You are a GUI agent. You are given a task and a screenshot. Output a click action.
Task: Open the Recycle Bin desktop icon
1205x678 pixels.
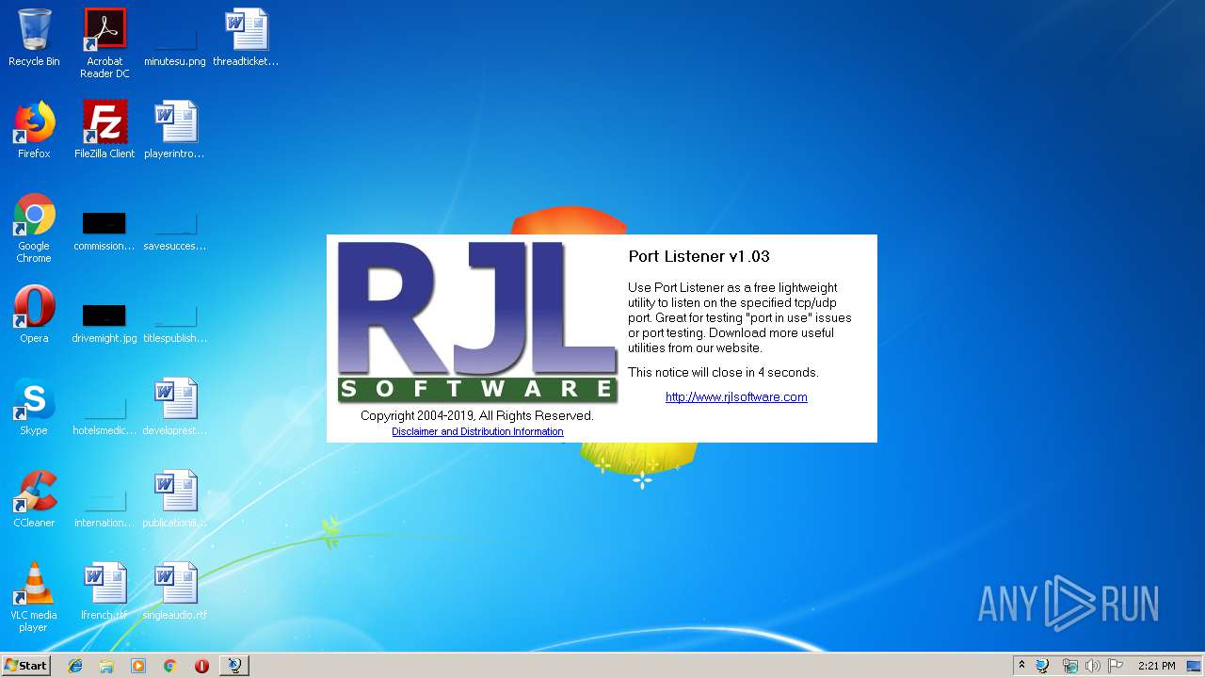pyautogui.click(x=34, y=38)
